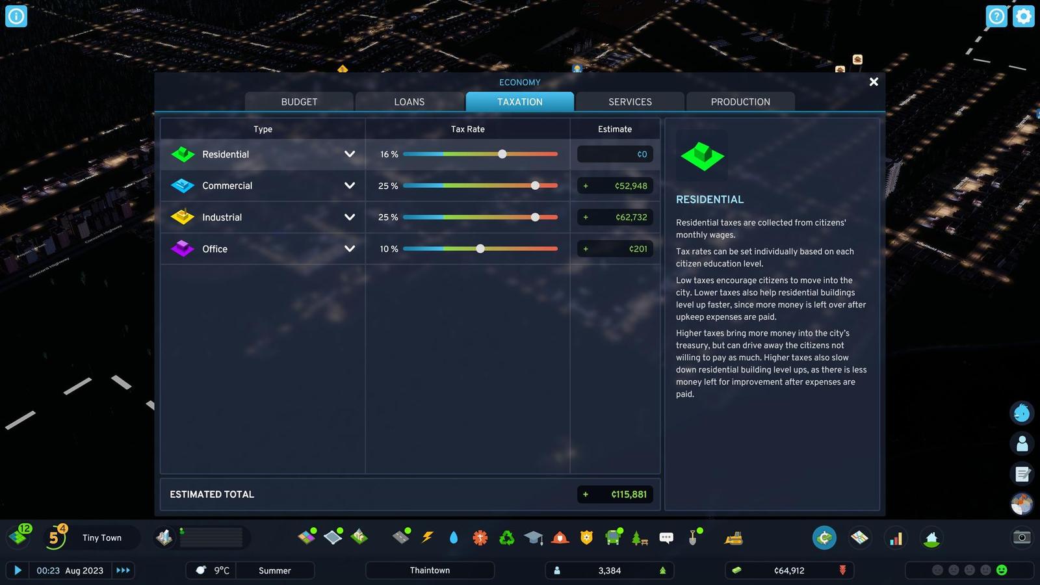Screen dimensions: 1040x585
Task: Switch to the Budget tab
Action: (299, 102)
